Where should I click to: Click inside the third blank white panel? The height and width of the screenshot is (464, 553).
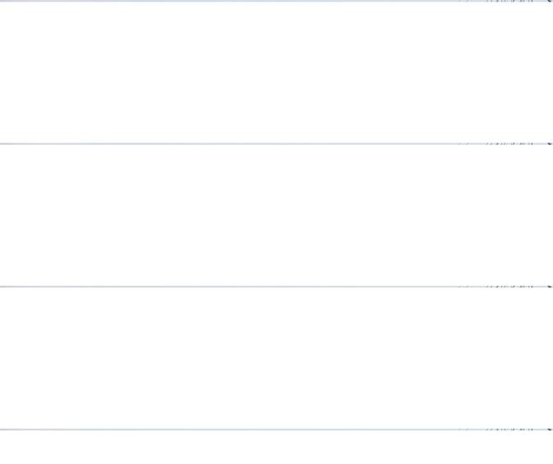pos(276,358)
